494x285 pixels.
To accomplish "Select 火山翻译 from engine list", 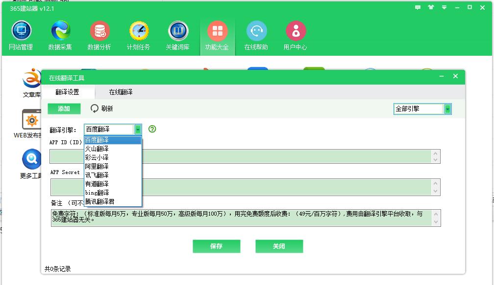I will pyautogui.click(x=113, y=149).
